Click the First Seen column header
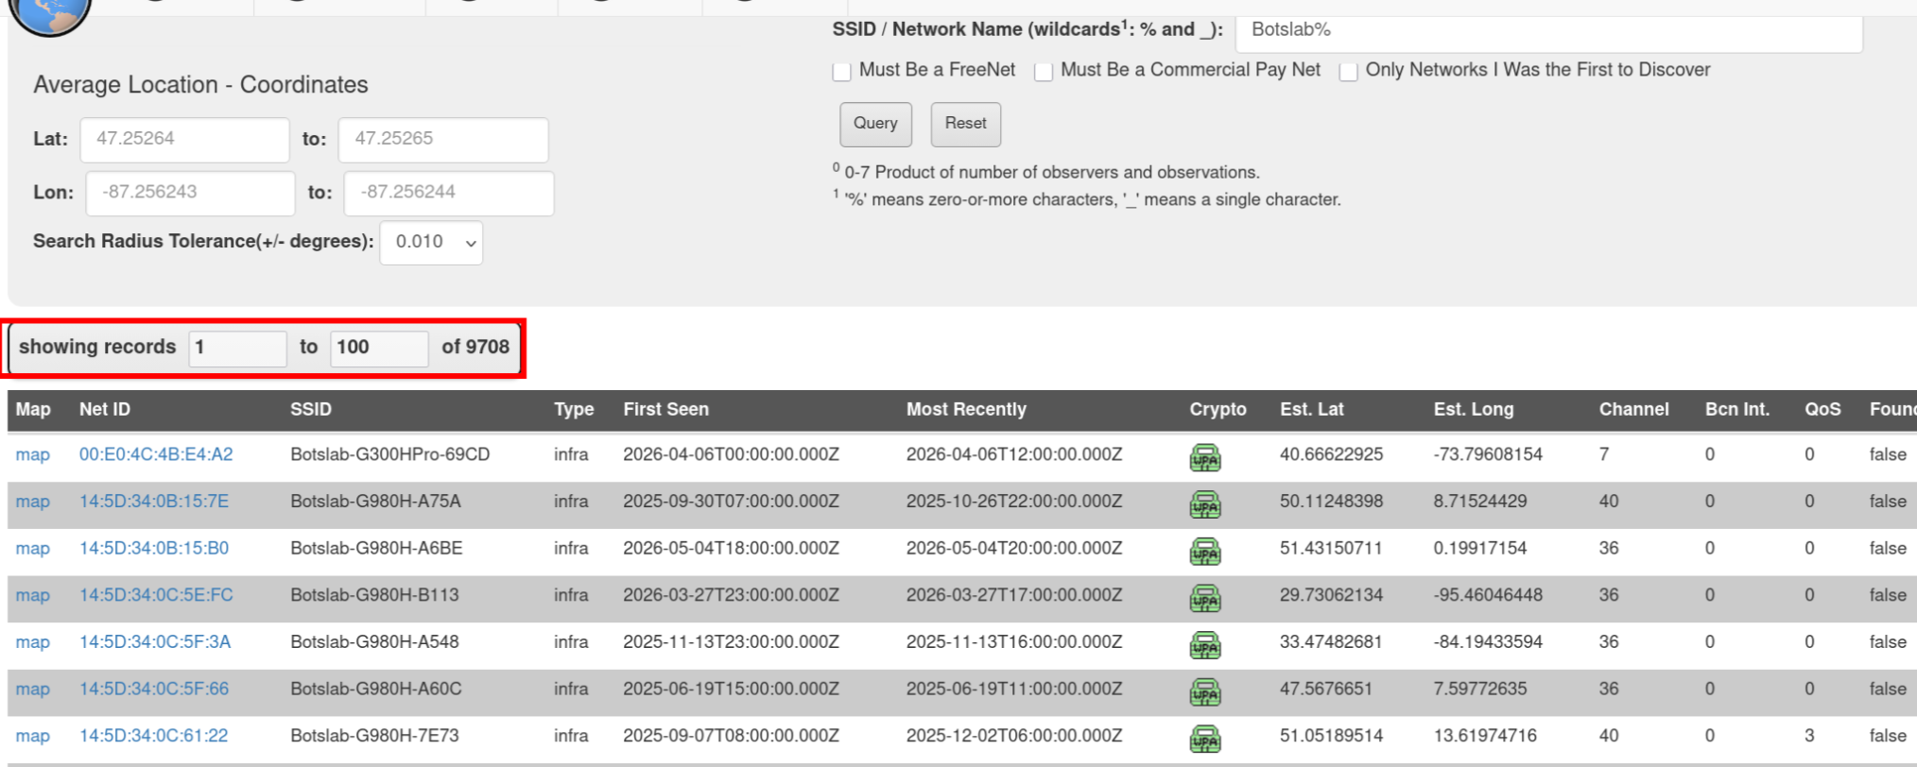 pos(665,410)
